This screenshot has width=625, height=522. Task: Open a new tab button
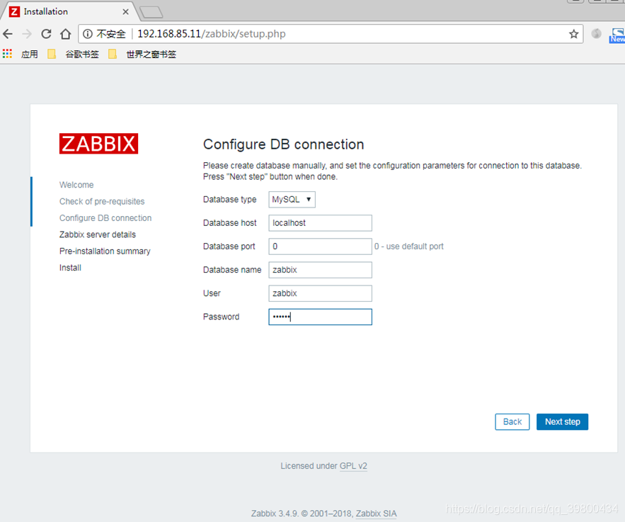coord(151,12)
